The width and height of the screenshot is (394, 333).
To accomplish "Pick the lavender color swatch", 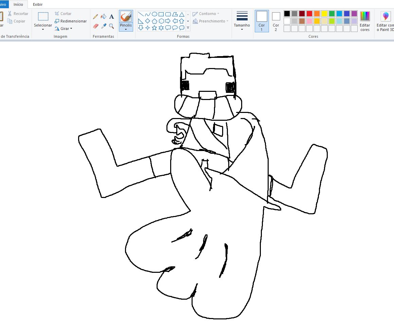I will (354, 21).
